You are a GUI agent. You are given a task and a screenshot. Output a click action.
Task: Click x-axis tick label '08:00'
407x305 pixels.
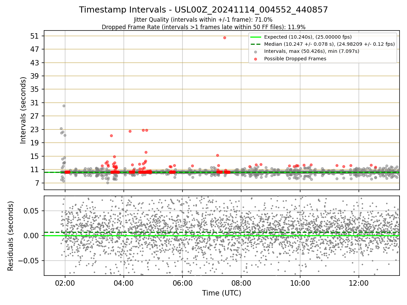pyautogui.click(x=241, y=283)
